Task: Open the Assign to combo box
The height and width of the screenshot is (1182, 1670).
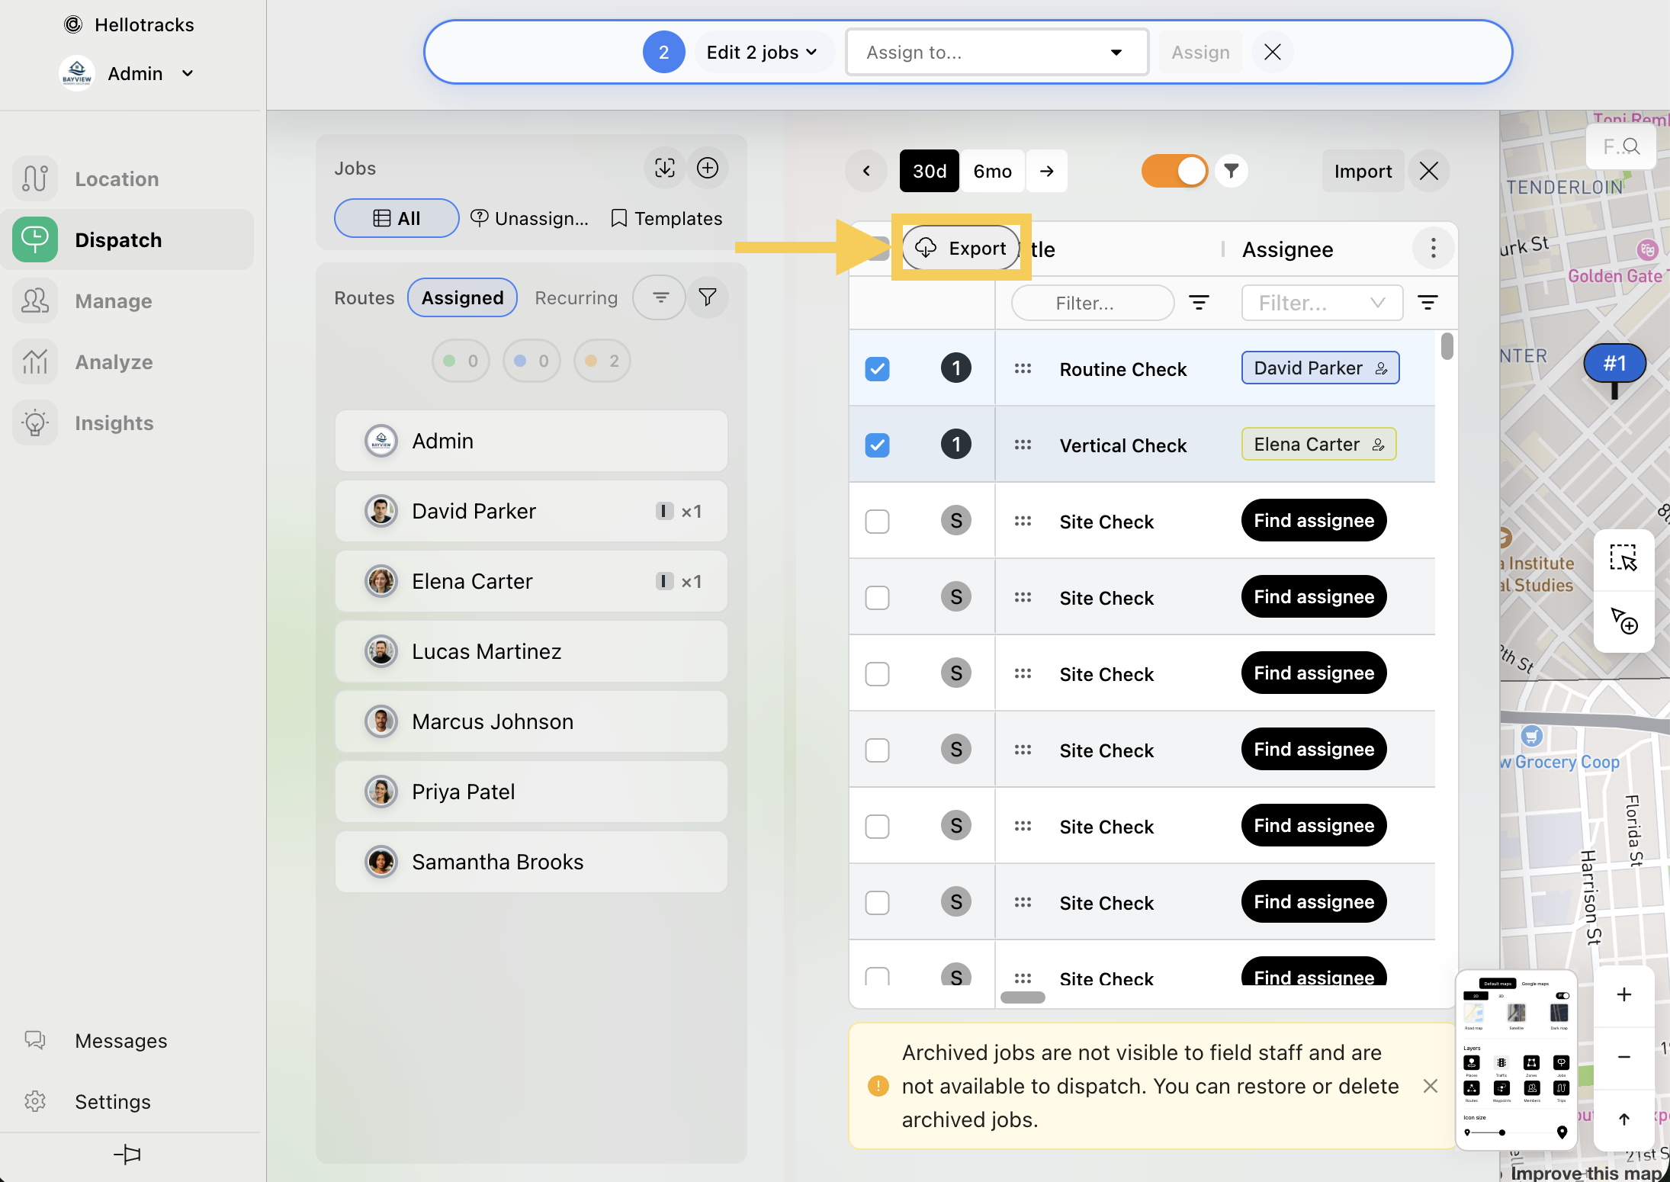Action: (996, 53)
